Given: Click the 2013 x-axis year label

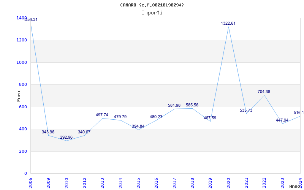Looking at the screenshot, I should [x=102, y=183].
